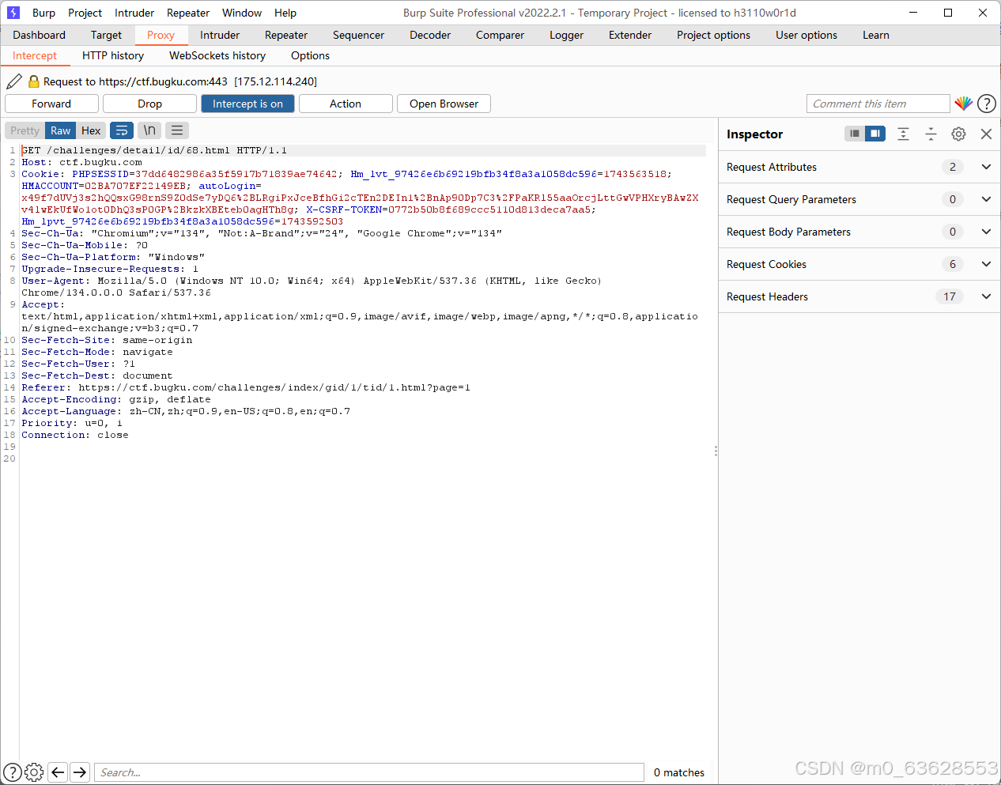Open Inspector settings gear

click(x=958, y=134)
